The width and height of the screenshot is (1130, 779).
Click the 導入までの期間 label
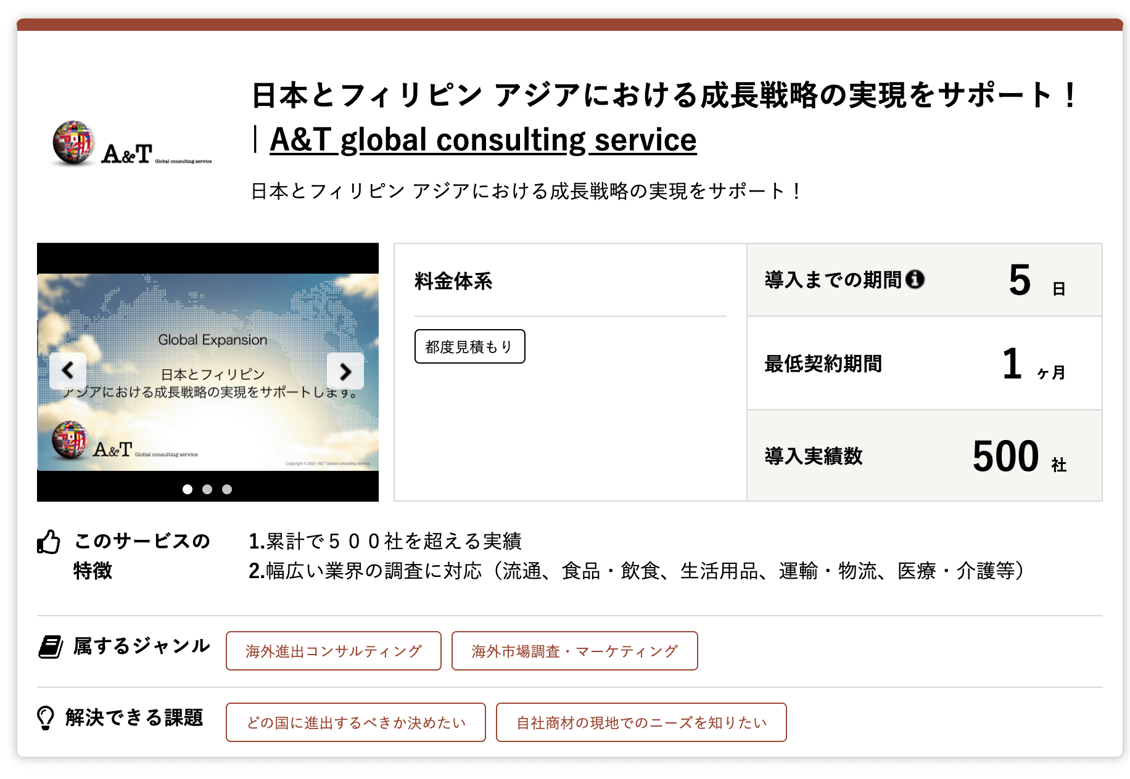[x=833, y=280]
